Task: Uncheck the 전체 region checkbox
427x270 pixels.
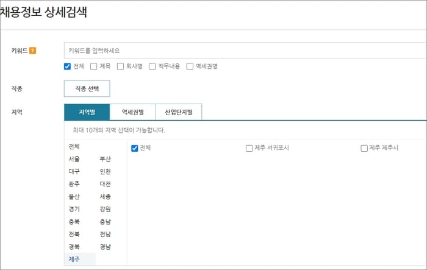Action: click(x=135, y=148)
